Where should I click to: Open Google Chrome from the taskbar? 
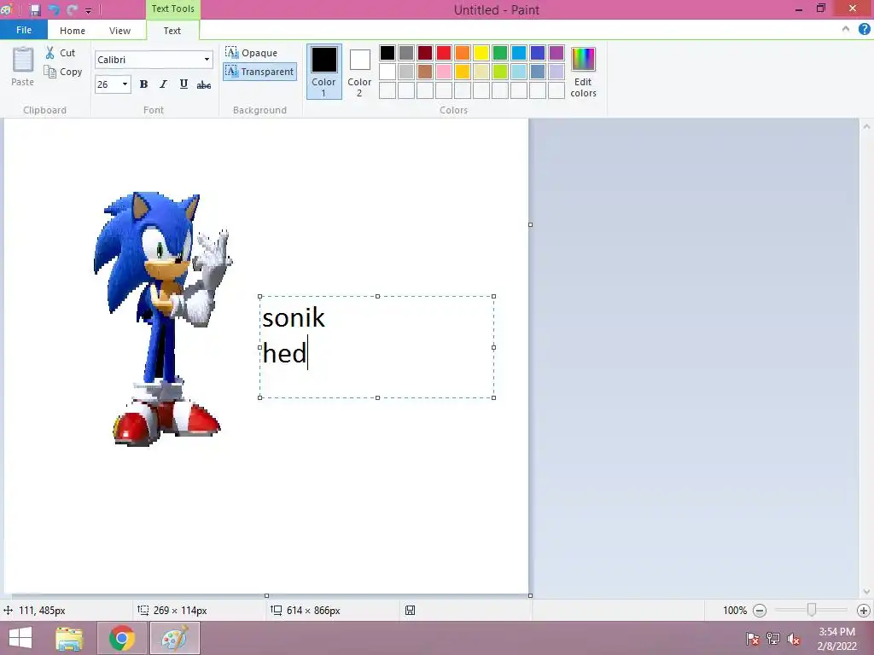coord(122,638)
